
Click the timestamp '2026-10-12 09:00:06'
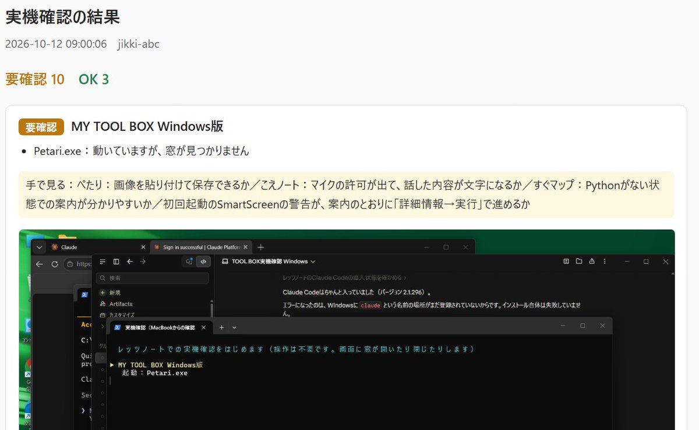pos(56,44)
